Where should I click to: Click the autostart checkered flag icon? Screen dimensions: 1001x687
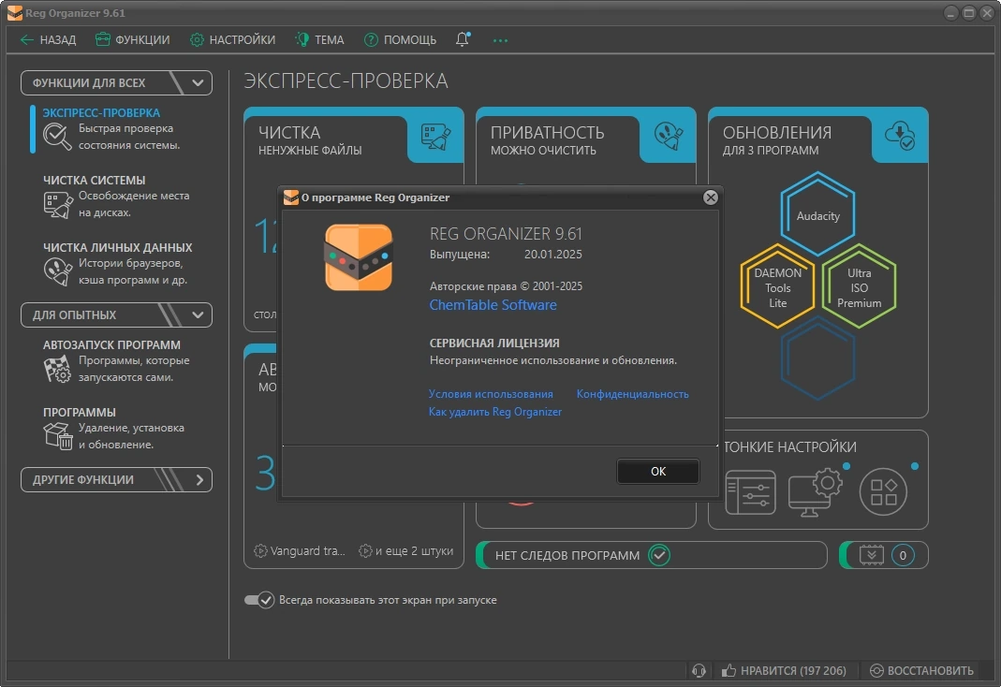point(57,369)
